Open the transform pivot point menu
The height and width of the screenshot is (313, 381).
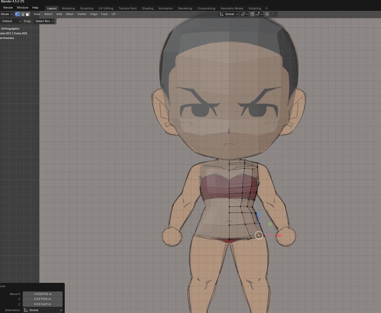[x=244, y=14]
